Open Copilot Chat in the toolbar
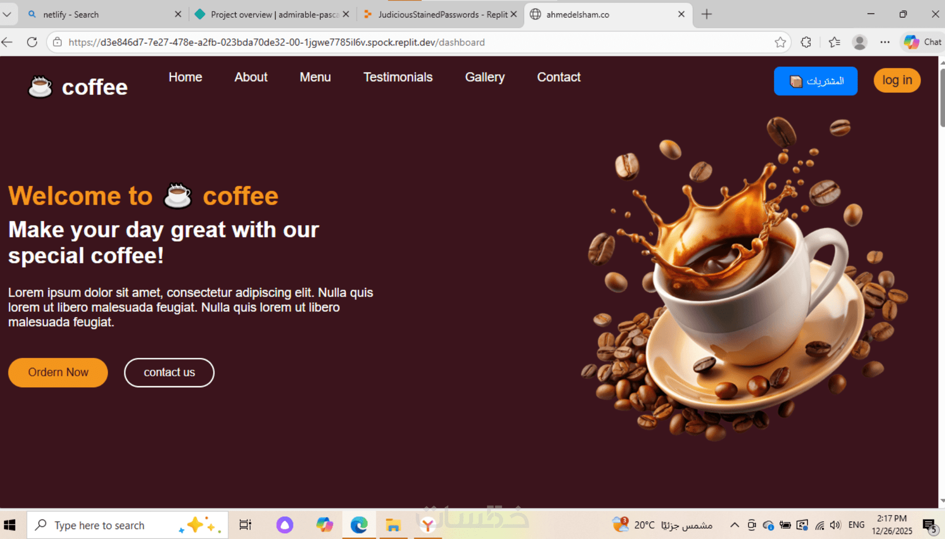Image resolution: width=945 pixels, height=539 pixels. point(922,42)
